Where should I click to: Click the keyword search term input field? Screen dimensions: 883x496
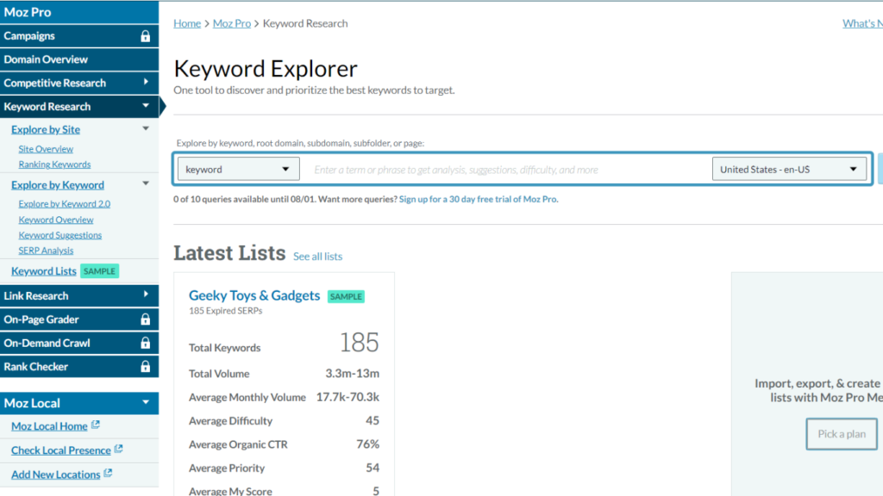pyautogui.click(x=504, y=170)
